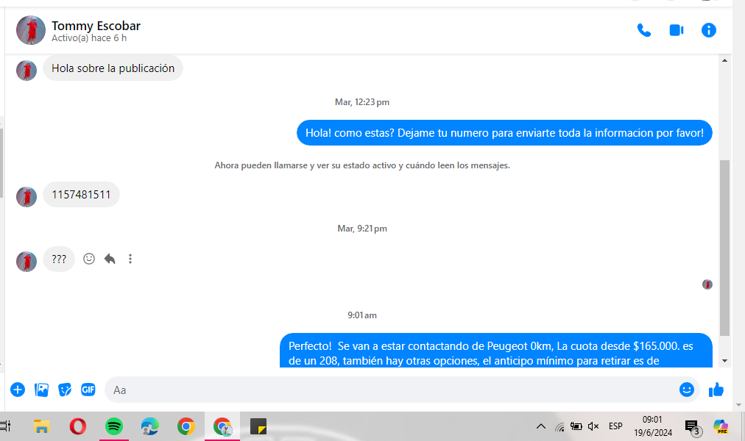Screen dimensions: 745x441
Task: Open the notification center with 3 notifications
Action: click(x=693, y=427)
